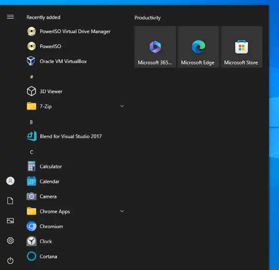Open the Microsoft Edge tile
The height and width of the screenshot is (270, 279).
198,47
